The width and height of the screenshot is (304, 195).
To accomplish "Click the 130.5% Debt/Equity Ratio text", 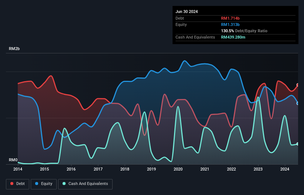I will [x=244, y=31].
